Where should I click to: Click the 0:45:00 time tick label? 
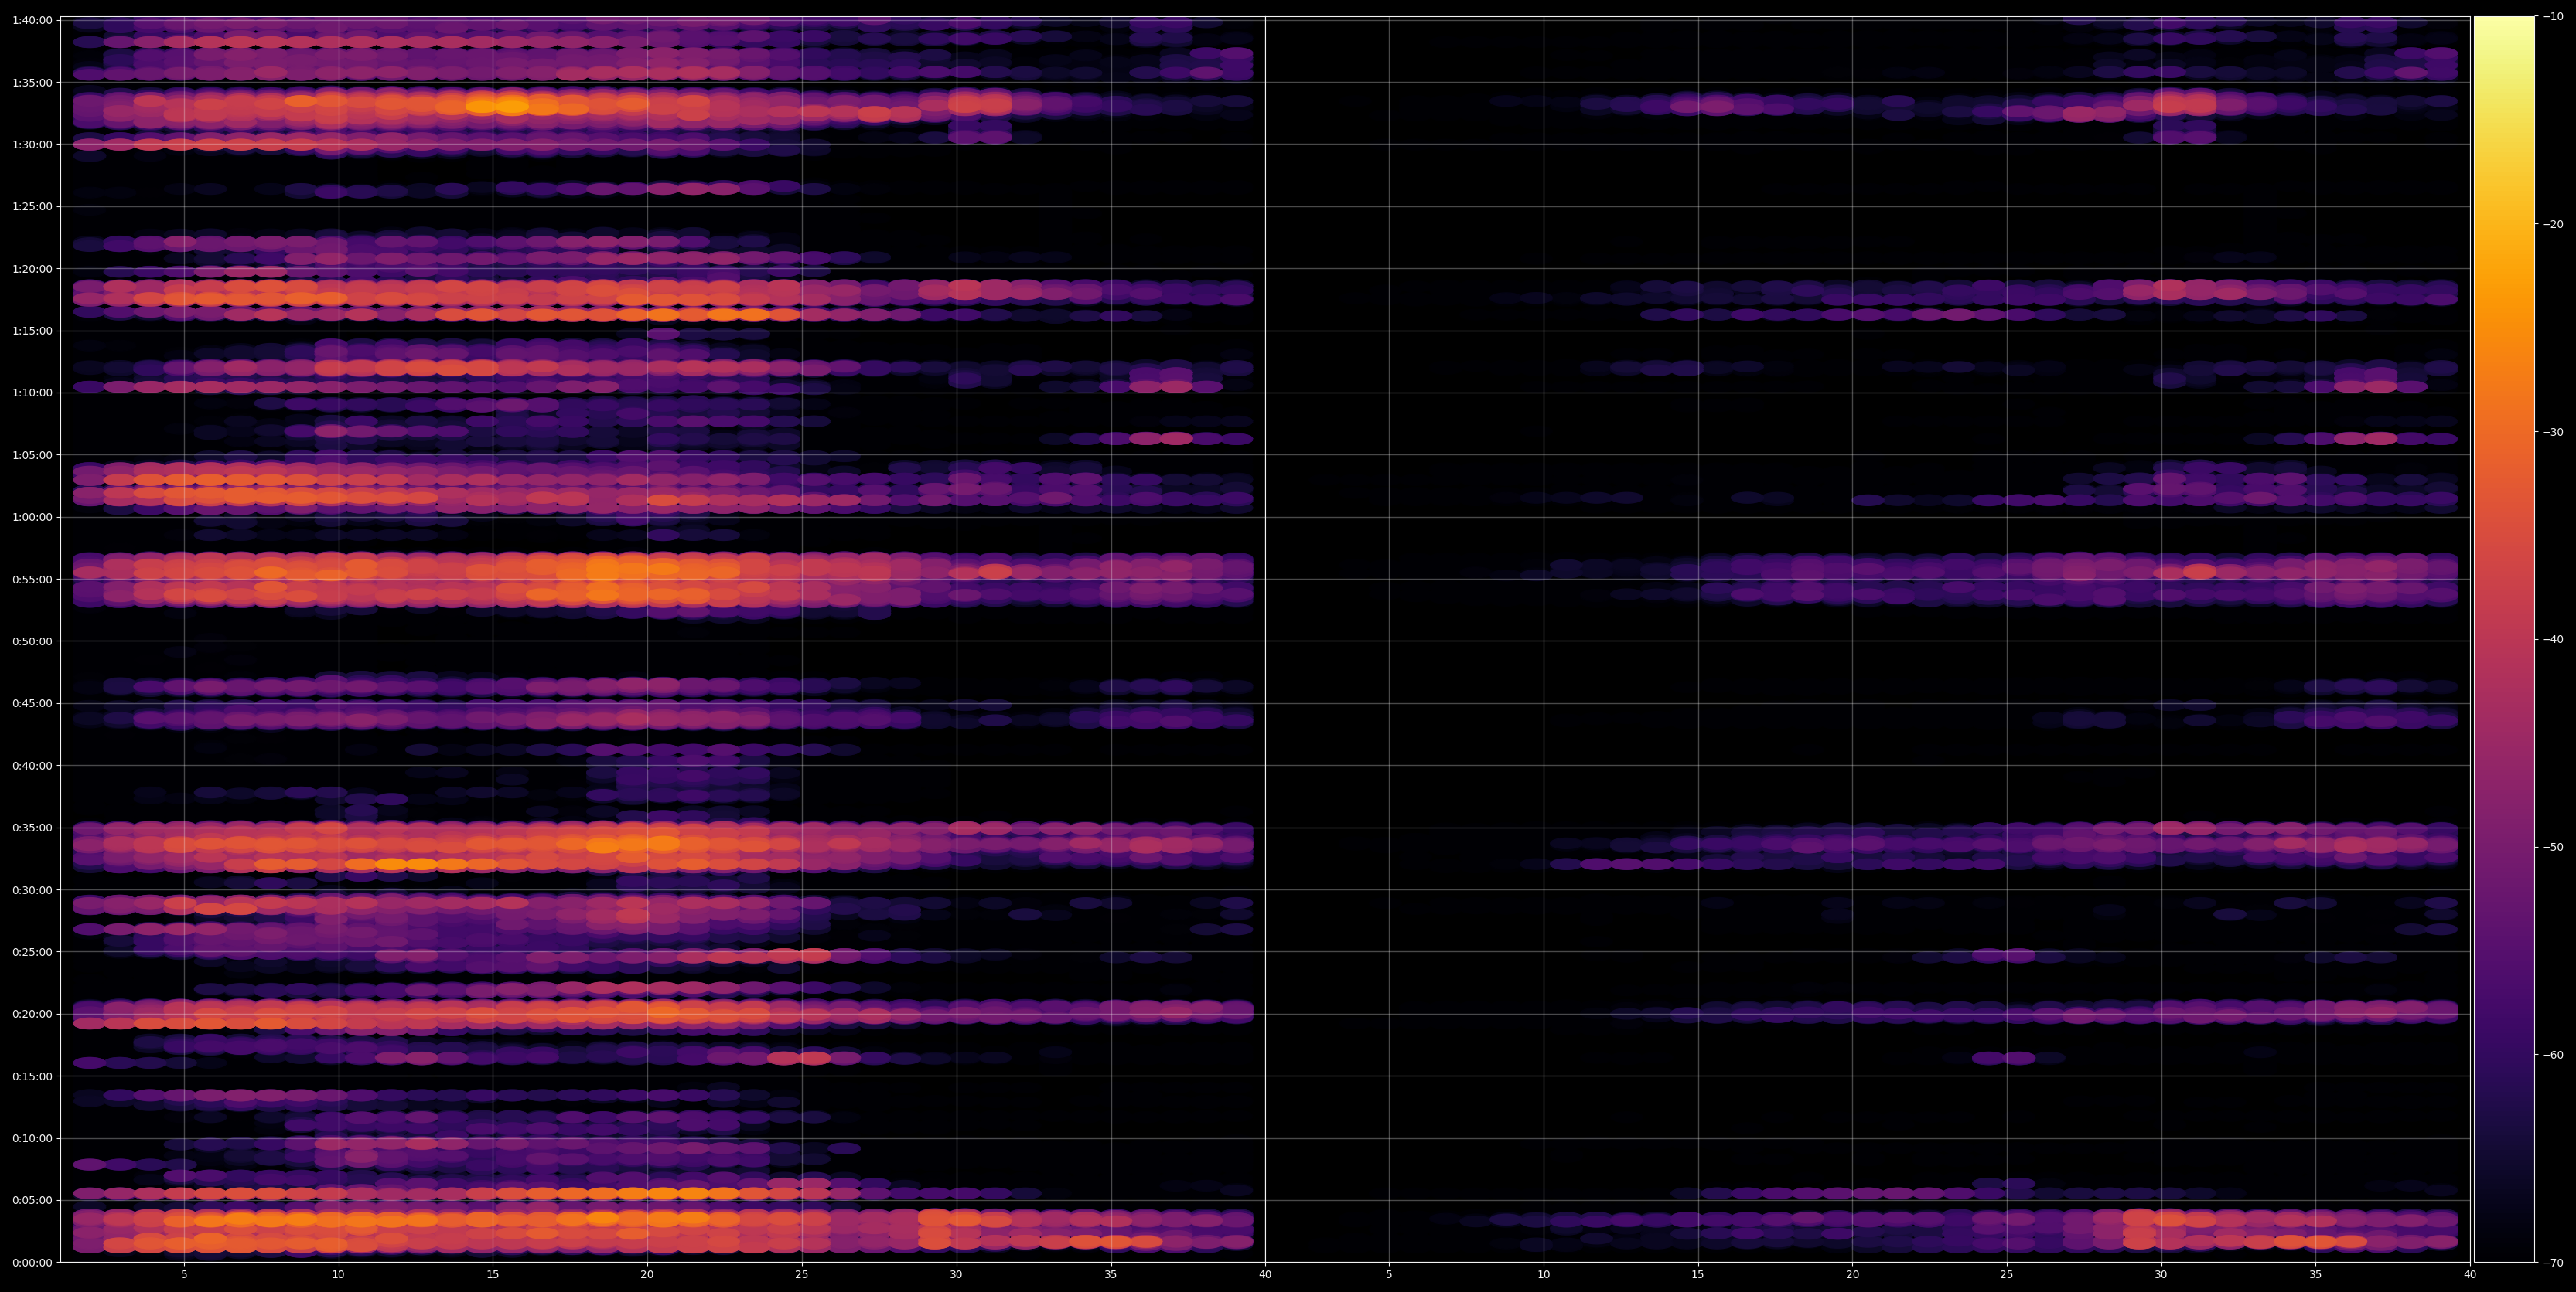pyautogui.click(x=32, y=703)
